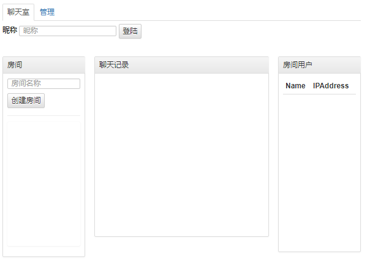
Task: Select the 房间 panel header
Action: (x=43, y=65)
